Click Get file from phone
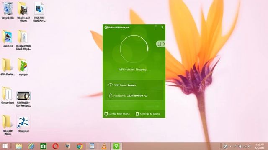Image resolution: width=268 pixels, height=150 pixels. click(x=117, y=114)
